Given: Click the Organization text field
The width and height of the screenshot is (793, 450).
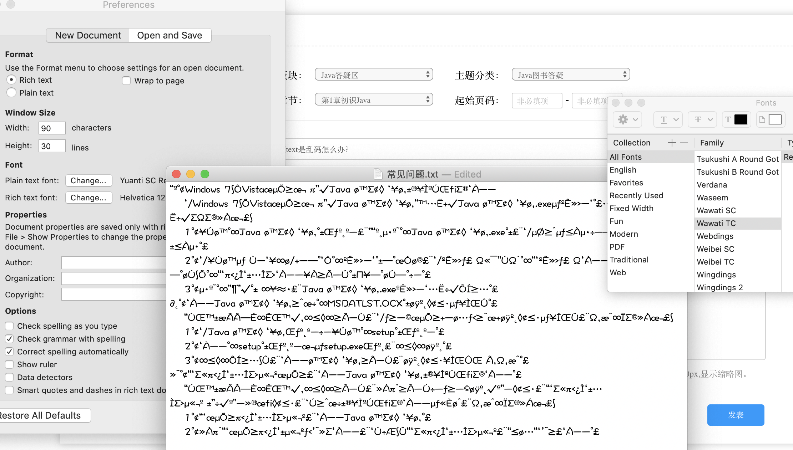Looking at the screenshot, I should click(x=114, y=278).
